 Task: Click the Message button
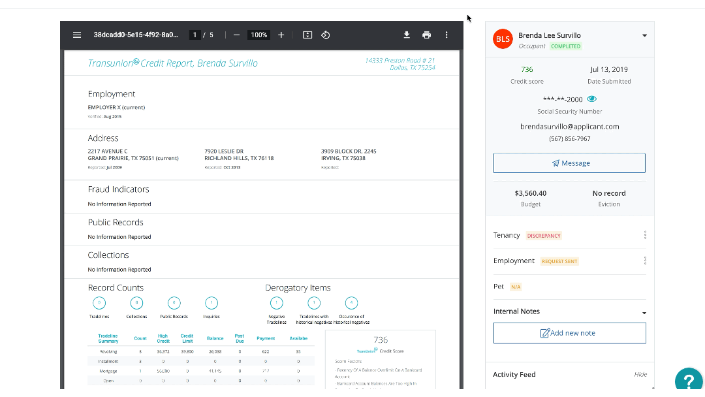tap(569, 163)
